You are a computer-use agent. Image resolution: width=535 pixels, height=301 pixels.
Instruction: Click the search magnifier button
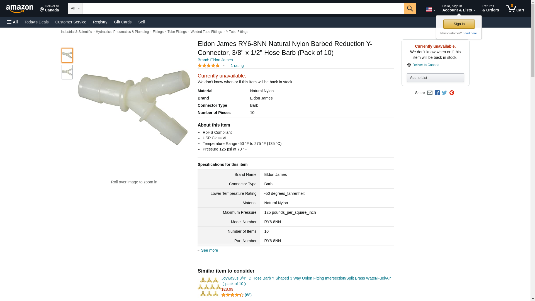click(x=410, y=8)
